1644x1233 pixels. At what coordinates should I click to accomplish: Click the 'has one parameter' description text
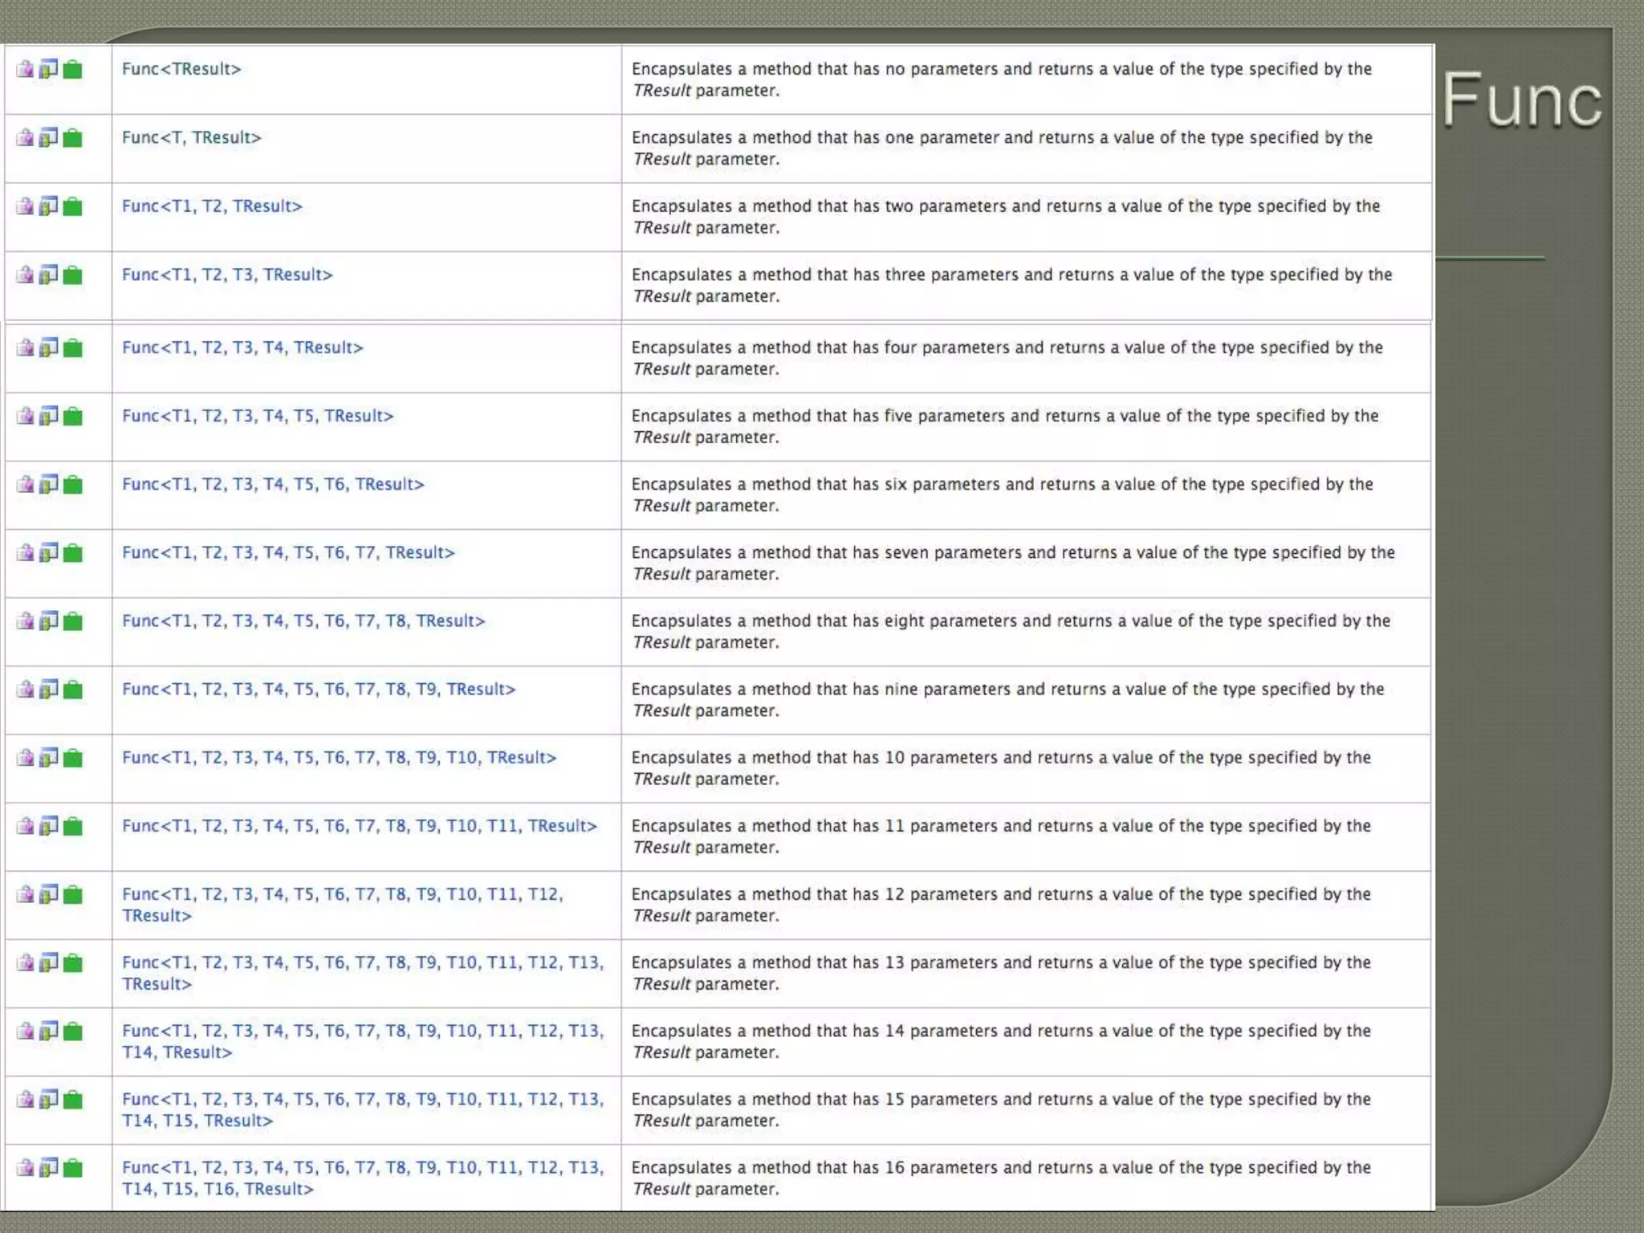click(1002, 148)
